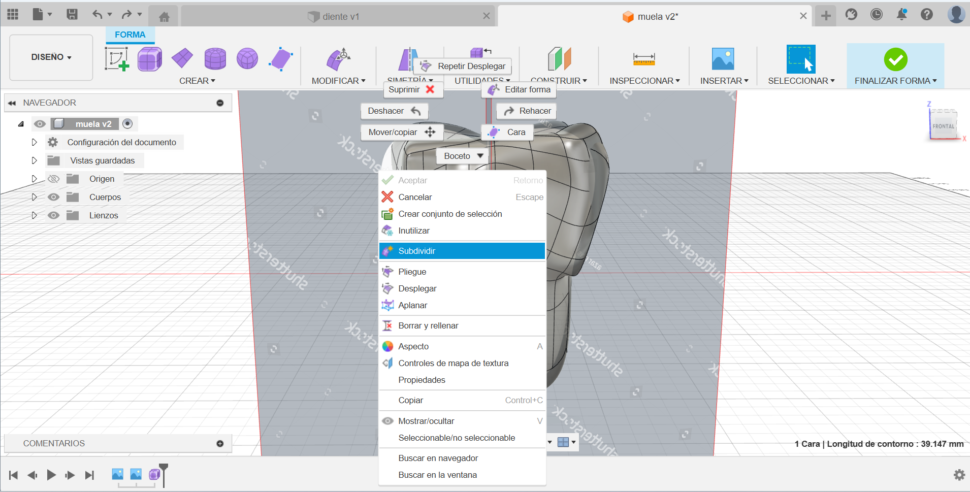Toggle visibility of muela v2 component

40,124
